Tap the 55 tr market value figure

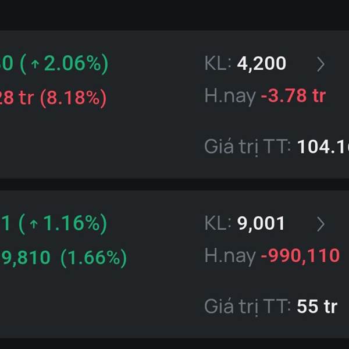pyautogui.click(x=317, y=307)
